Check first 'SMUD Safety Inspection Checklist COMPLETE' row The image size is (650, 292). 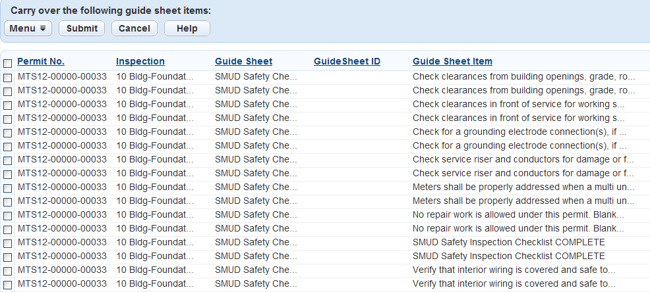click(x=8, y=243)
